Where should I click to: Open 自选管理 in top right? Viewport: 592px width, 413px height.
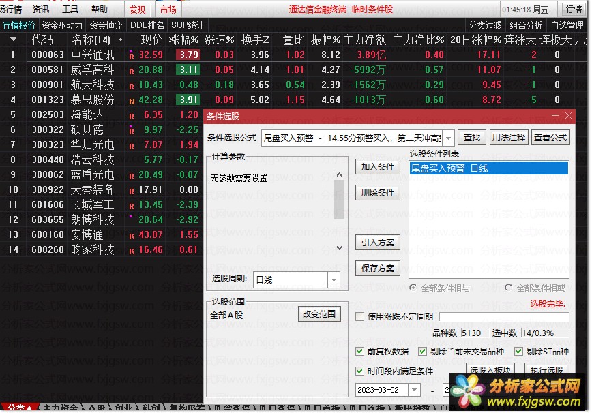pos(567,25)
